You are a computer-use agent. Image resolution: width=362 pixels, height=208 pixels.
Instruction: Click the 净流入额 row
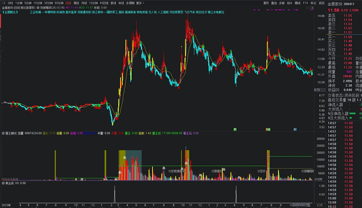344,105
